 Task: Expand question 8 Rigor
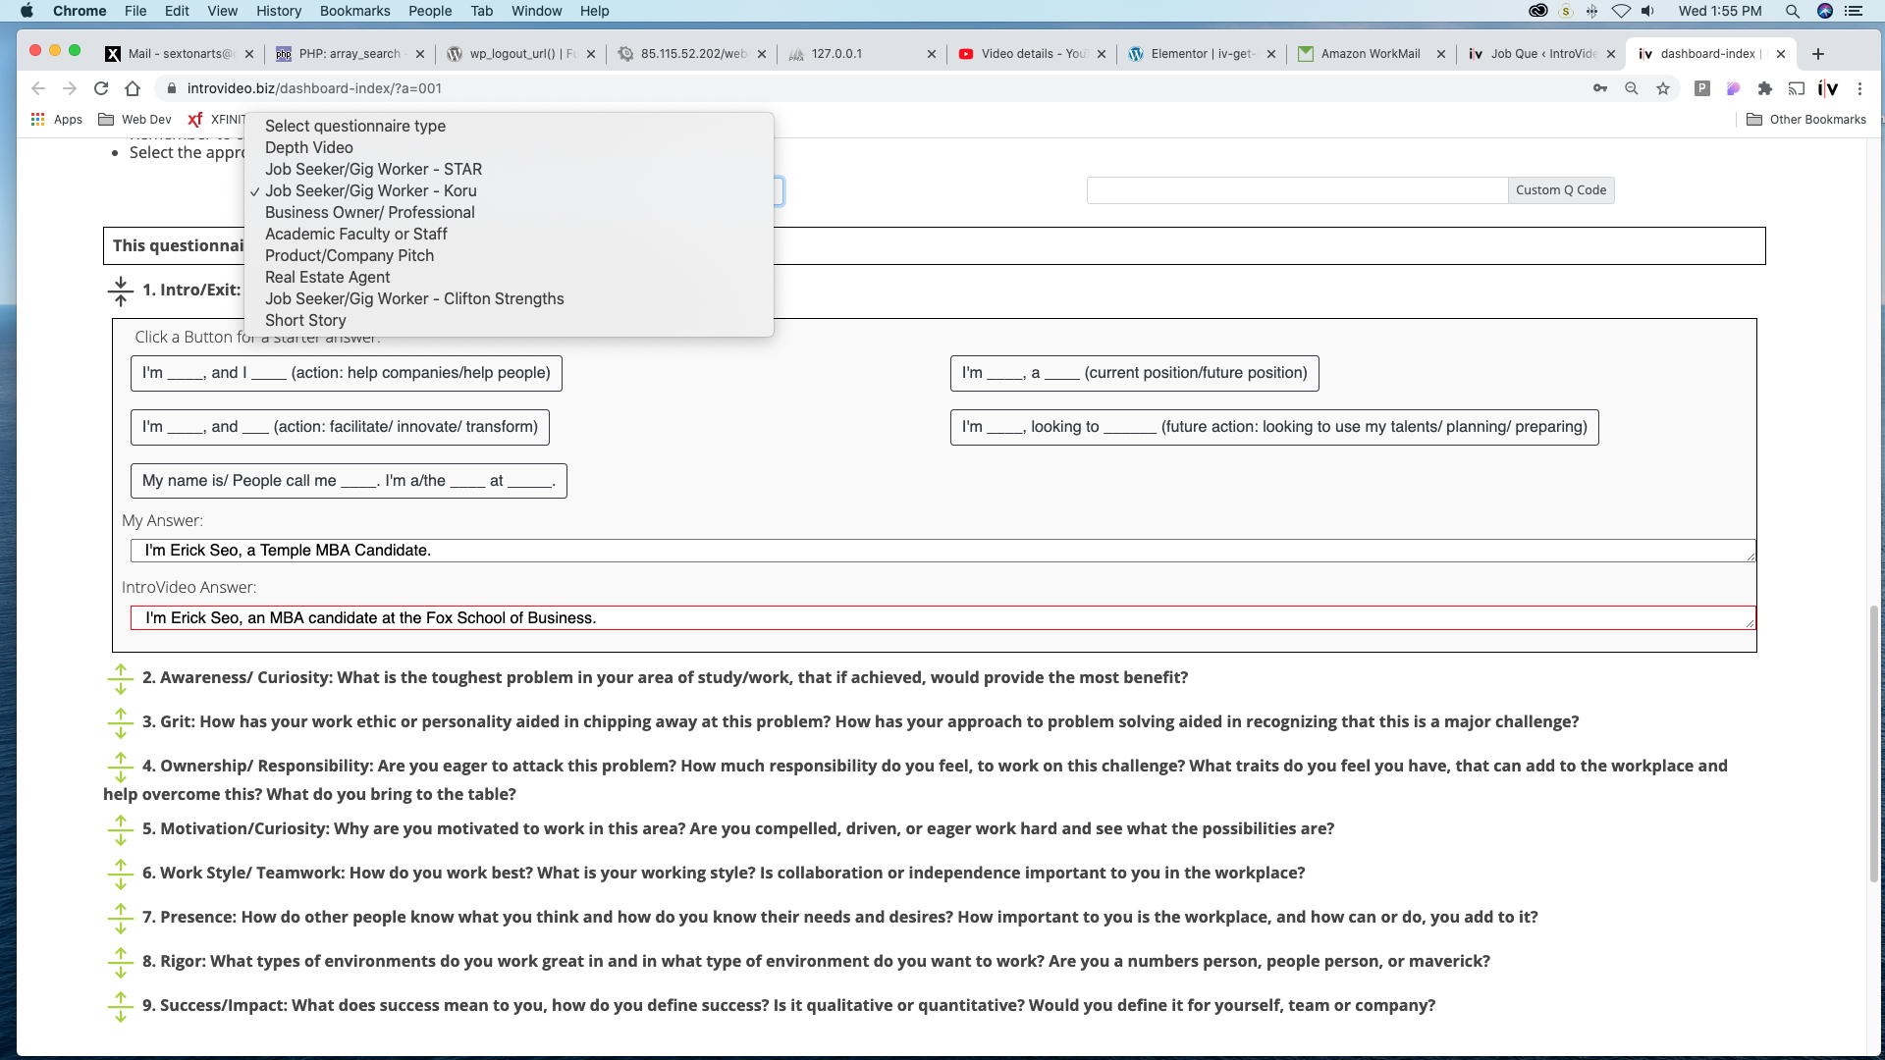pos(120,962)
